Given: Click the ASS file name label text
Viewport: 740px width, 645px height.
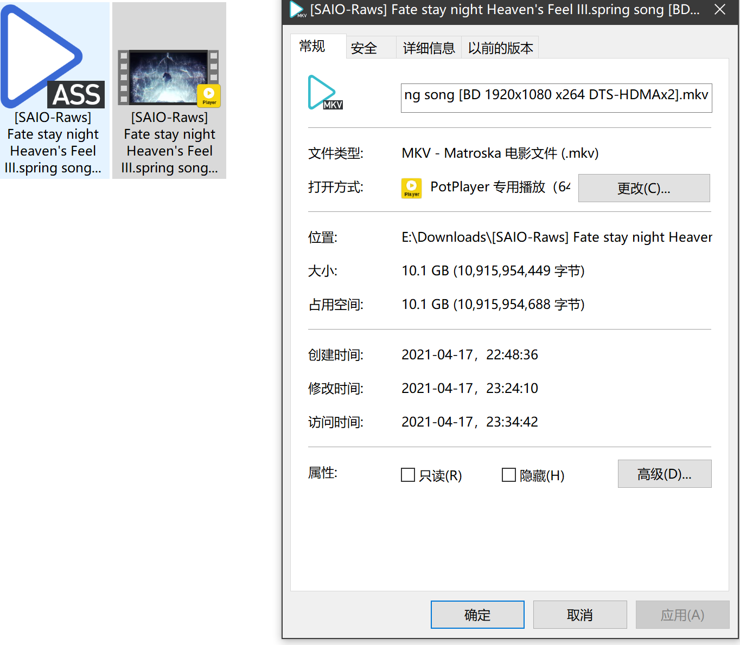Looking at the screenshot, I should (x=53, y=143).
